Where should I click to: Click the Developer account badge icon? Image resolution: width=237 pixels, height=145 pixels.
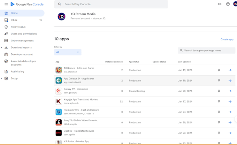click(x=6, y=54)
